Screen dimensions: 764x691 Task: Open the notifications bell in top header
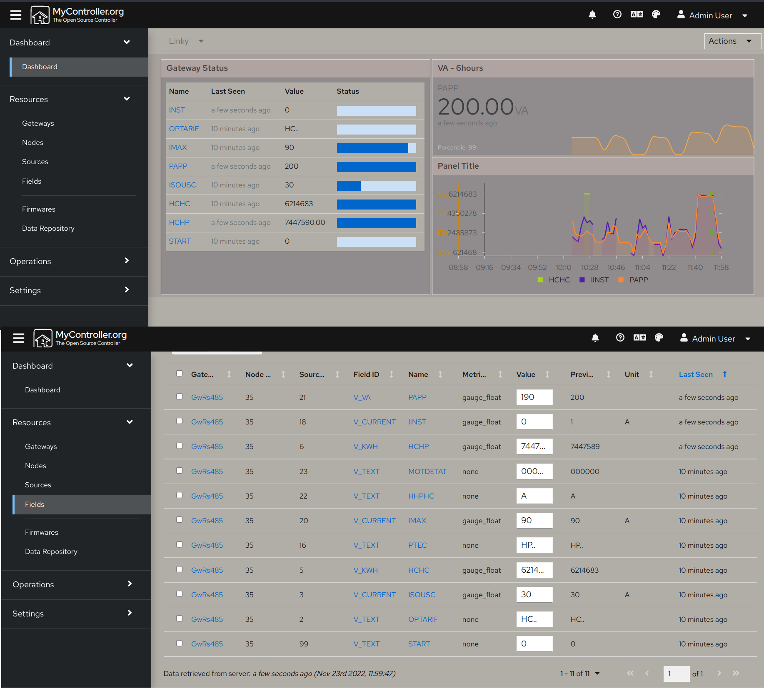(x=592, y=15)
